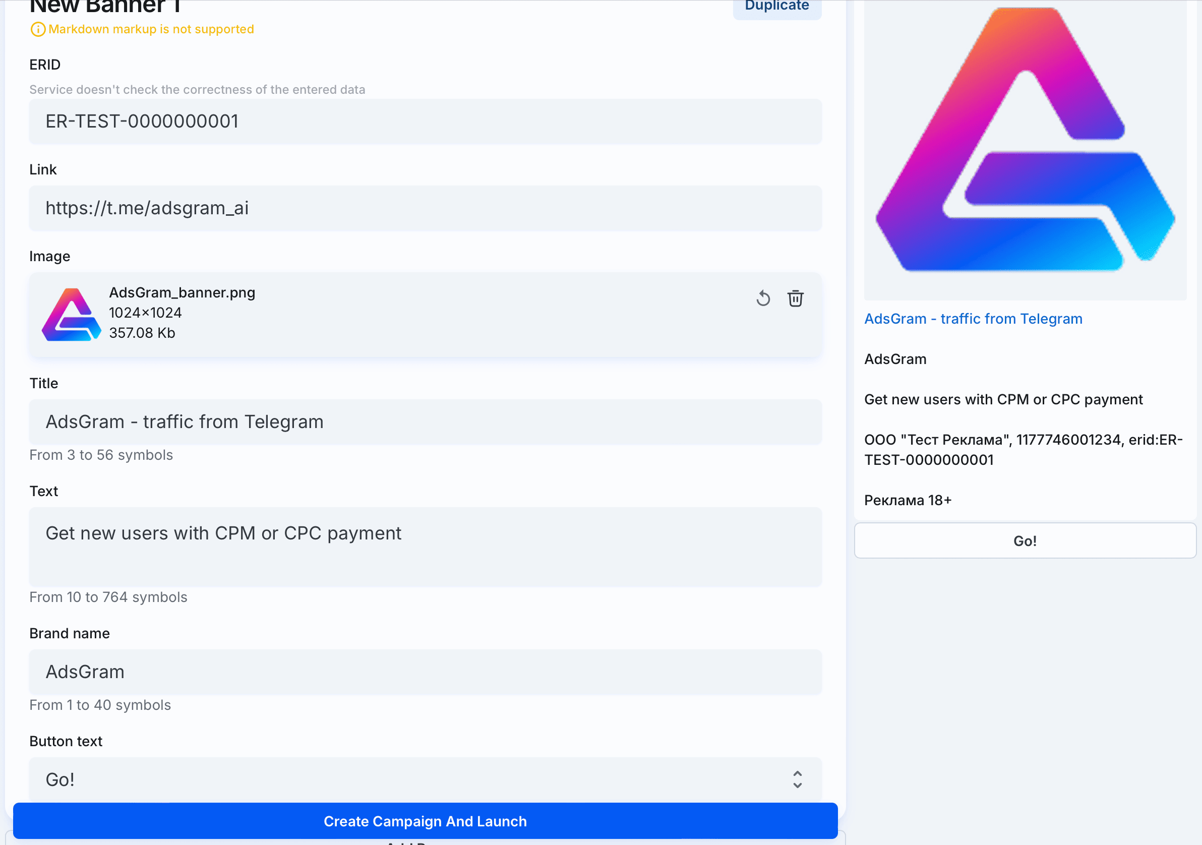Click the preview 'Get new users' description
The height and width of the screenshot is (845, 1202).
(1003, 399)
